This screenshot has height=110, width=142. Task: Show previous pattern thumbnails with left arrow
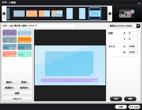[4, 14]
